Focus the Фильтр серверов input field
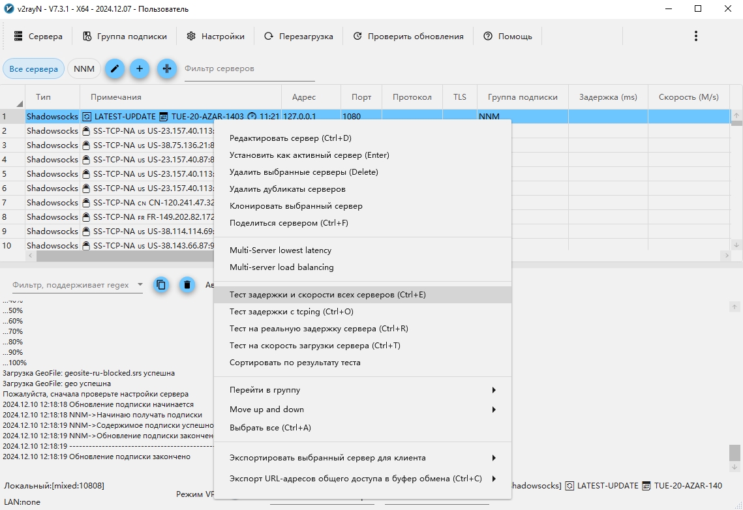Image resolution: width=743 pixels, height=510 pixels. [249, 69]
